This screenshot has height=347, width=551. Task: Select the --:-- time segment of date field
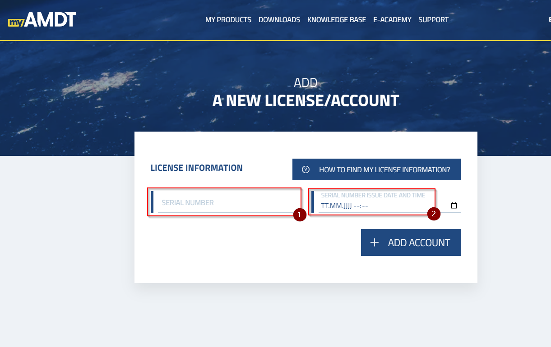tap(361, 206)
